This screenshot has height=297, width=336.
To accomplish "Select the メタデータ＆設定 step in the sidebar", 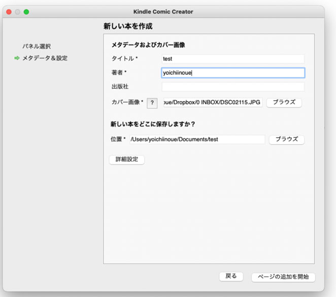I will pos(45,58).
